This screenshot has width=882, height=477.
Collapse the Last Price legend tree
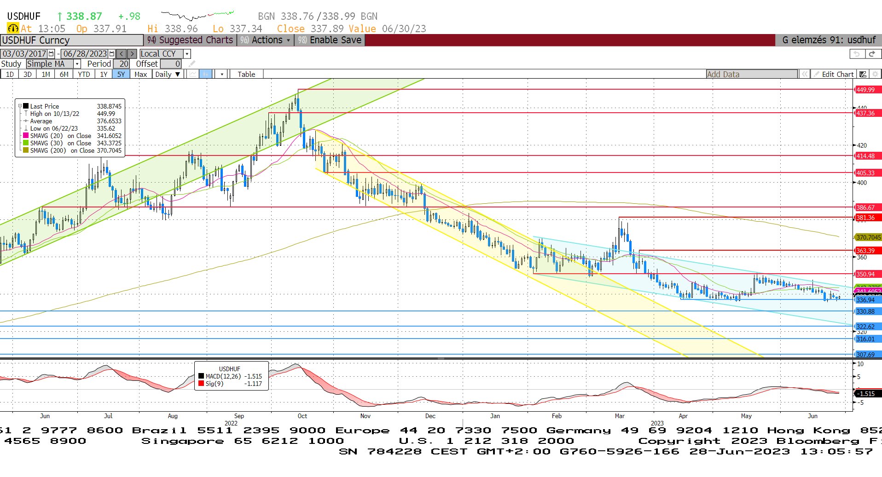(x=20, y=106)
